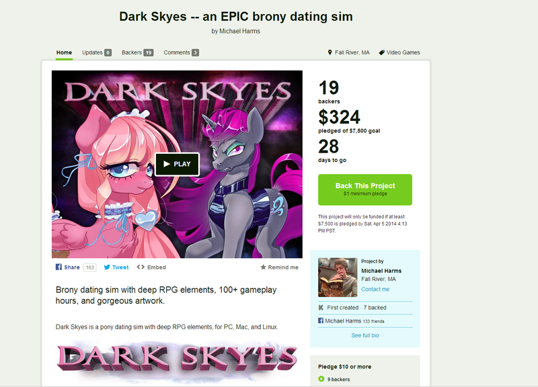Open the Embed code icon
The image size is (538, 387).
coord(141,267)
